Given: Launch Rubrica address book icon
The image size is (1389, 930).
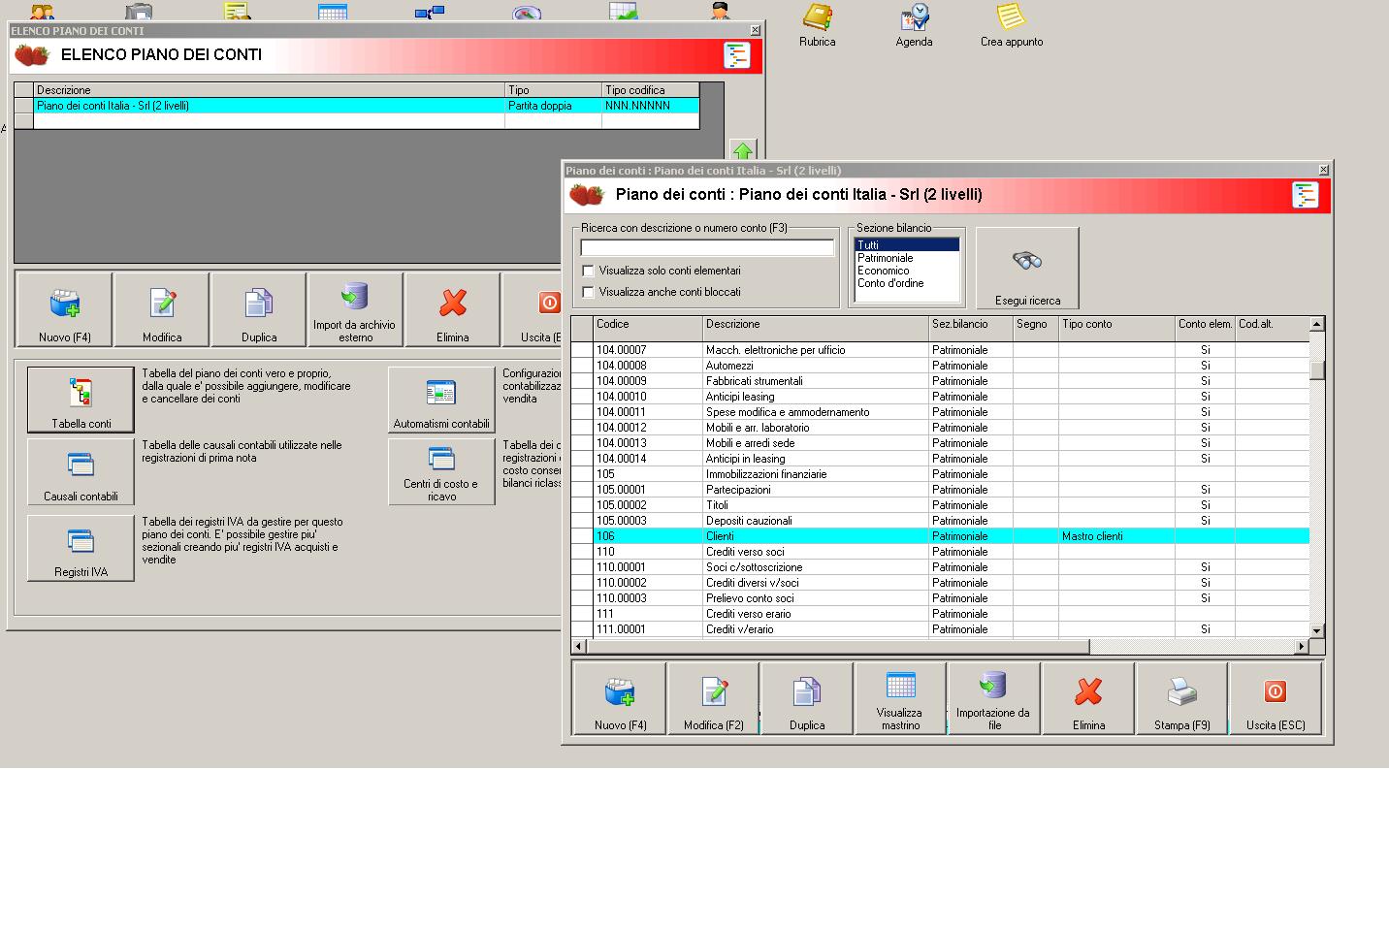Looking at the screenshot, I should [817, 24].
